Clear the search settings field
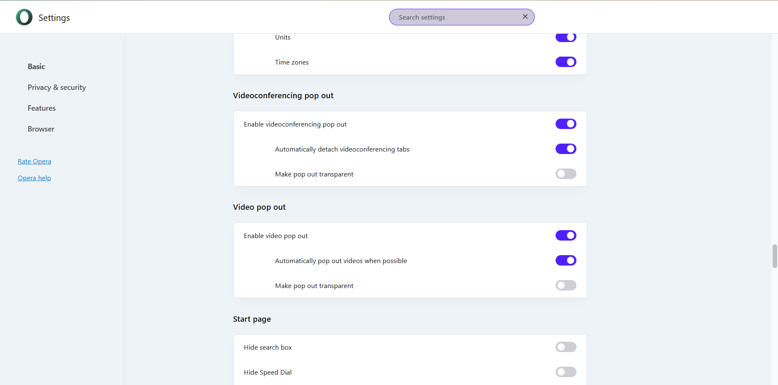This screenshot has width=778, height=385. pyautogui.click(x=525, y=17)
